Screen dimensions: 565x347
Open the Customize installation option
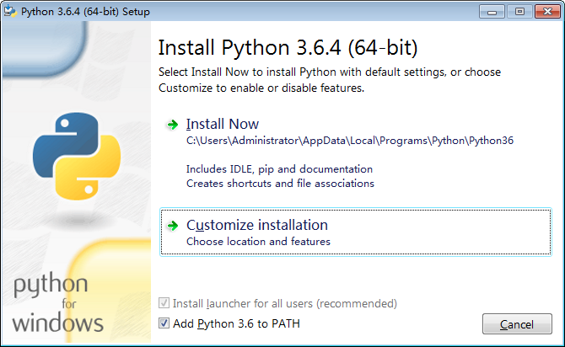(x=257, y=226)
